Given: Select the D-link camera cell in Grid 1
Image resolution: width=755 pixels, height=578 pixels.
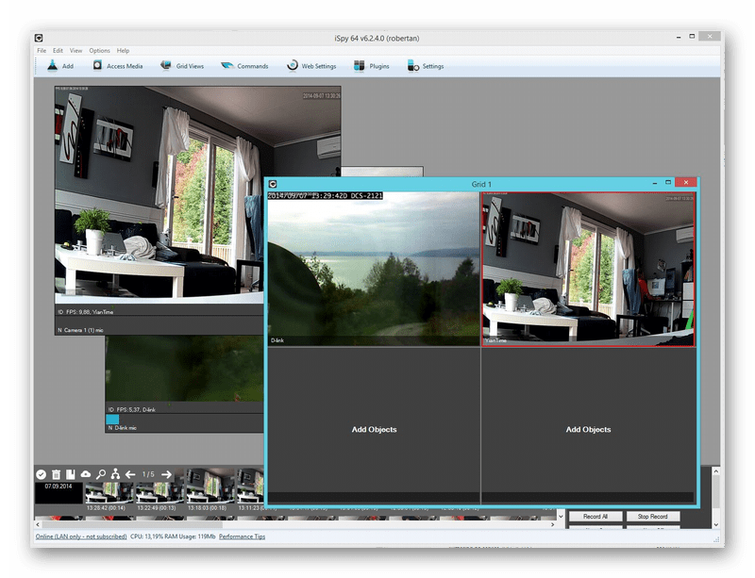Looking at the screenshot, I should 374,269.
